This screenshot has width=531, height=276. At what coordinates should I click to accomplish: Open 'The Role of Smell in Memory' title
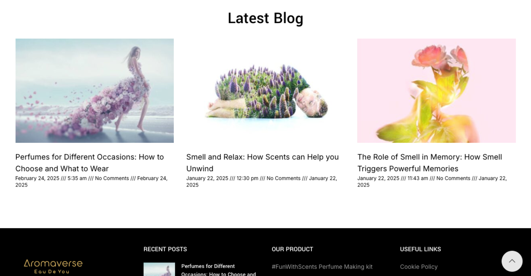pyautogui.click(x=430, y=163)
